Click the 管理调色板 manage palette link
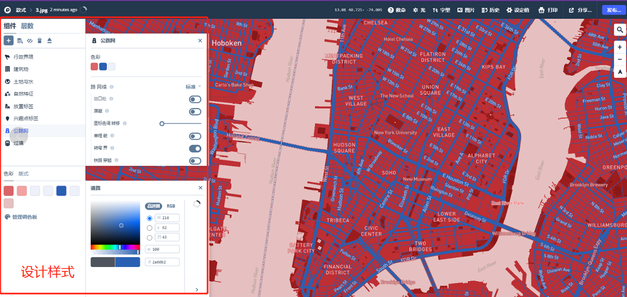 click(x=21, y=217)
